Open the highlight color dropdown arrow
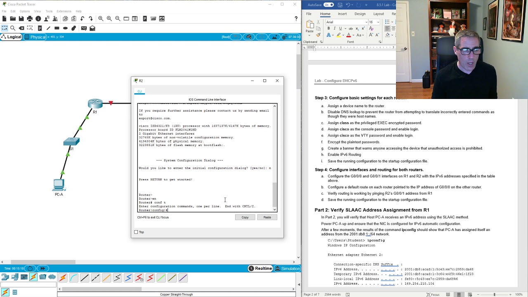The height and width of the screenshot is (297, 528). coord(343,35)
